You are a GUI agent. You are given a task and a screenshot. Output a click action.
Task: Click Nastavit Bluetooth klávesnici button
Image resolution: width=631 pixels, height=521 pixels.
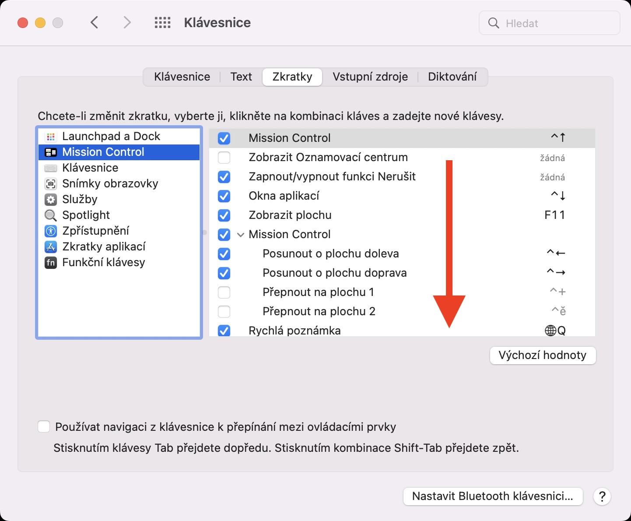pyautogui.click(x=492, y=496)
